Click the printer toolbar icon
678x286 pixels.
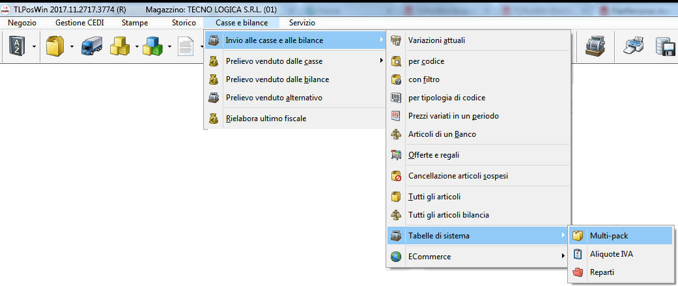(634, 47)
